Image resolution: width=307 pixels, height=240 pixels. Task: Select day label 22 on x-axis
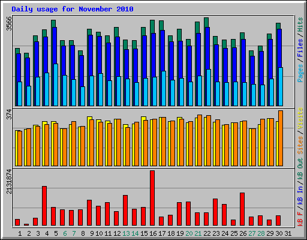click(207, 233)
